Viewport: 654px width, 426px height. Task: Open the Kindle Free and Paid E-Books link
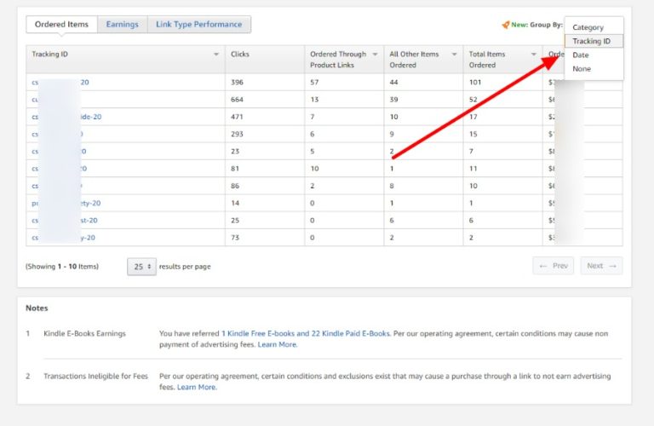click(x=306, y=333)
